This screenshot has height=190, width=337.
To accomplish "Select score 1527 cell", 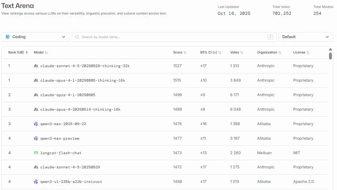I will (177, 66).
